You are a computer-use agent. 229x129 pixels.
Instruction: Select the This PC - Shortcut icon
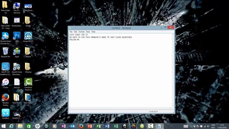click(17, 7)
